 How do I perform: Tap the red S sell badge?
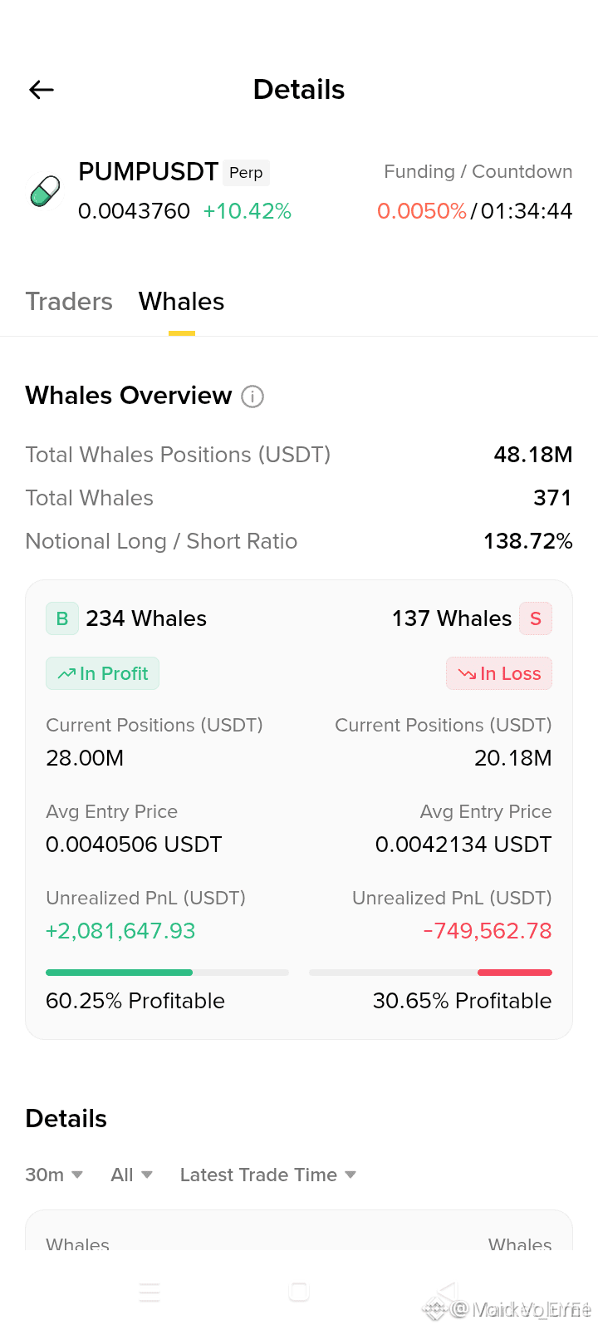536,618
